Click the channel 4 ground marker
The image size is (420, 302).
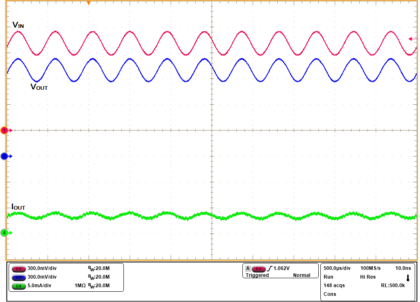(x=5, y=232)
